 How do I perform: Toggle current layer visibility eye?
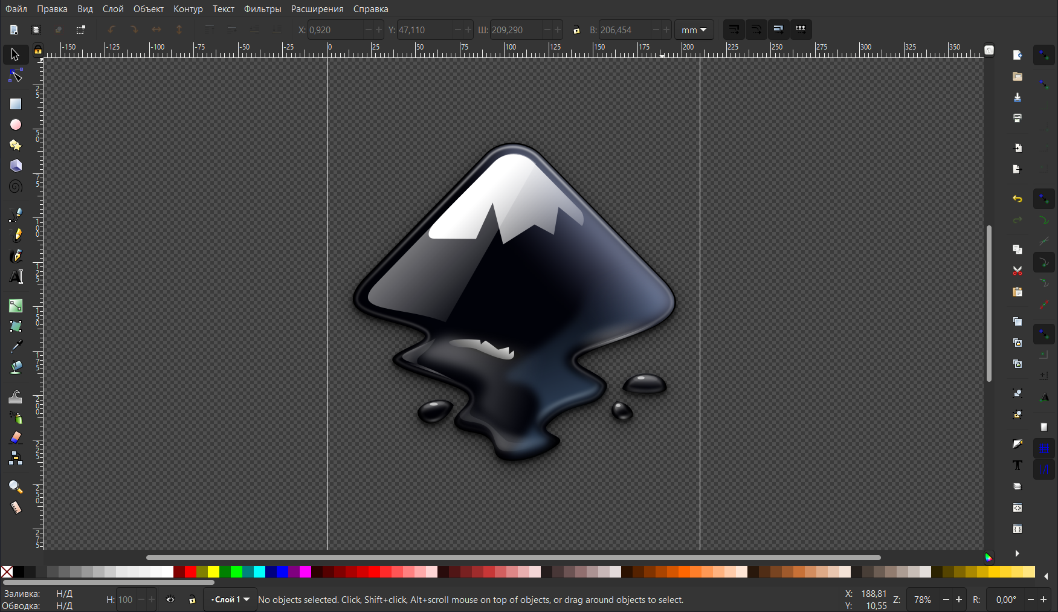click(170, 600)
